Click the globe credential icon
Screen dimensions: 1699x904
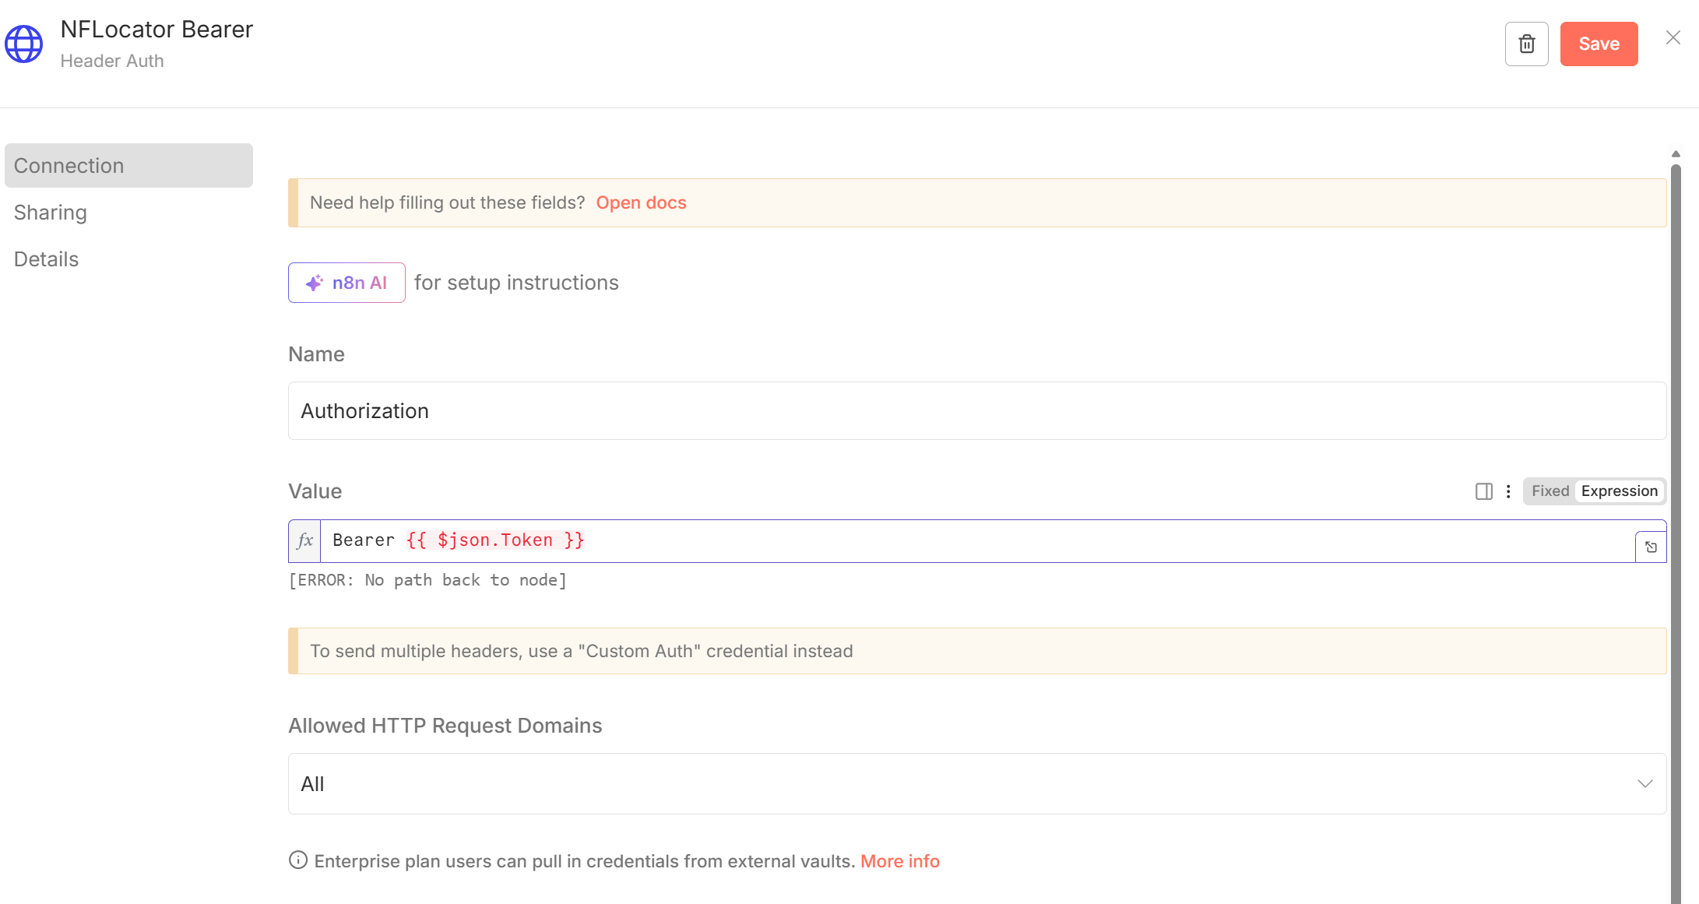[x=24, y=44]
